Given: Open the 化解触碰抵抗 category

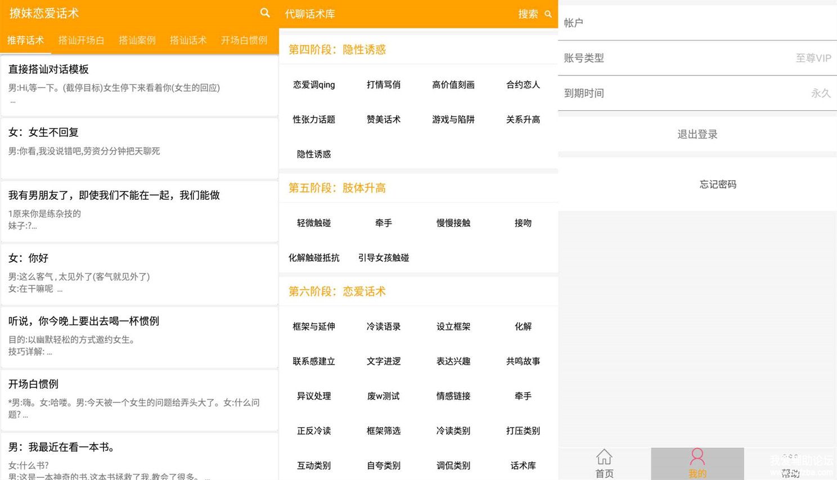Looking at the screenshot, I should (x=314, y=258).
